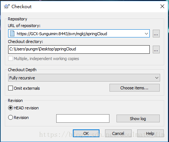Open the Fully recursive checkout depth dropdown
The width and height of the screenshot is (169, 142).
coord(84,78)
